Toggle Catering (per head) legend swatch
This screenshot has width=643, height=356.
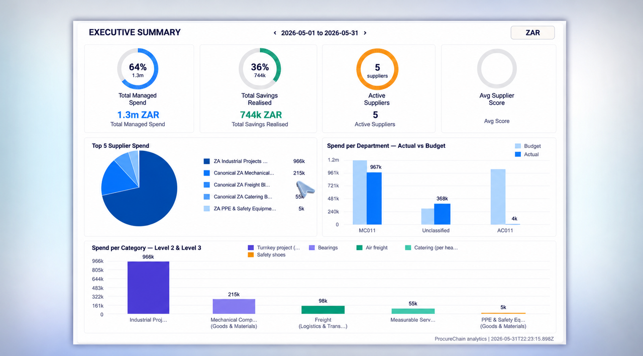pyautogui.click(x=408, y=247)
